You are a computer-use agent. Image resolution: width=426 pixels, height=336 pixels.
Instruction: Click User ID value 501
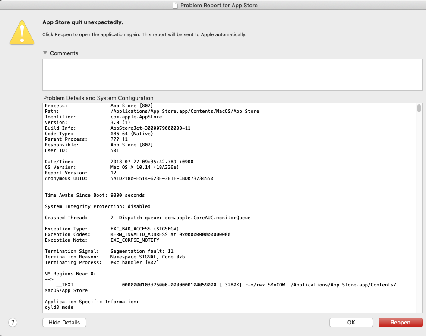[x=115, y=150]
